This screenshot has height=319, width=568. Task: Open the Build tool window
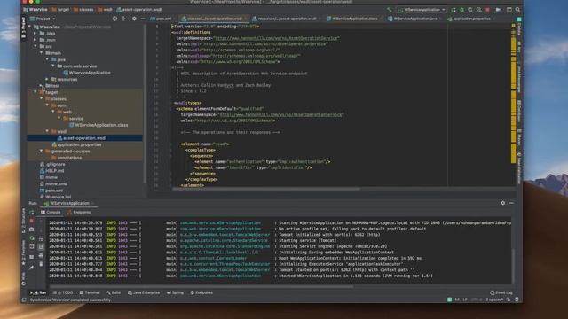114,292
